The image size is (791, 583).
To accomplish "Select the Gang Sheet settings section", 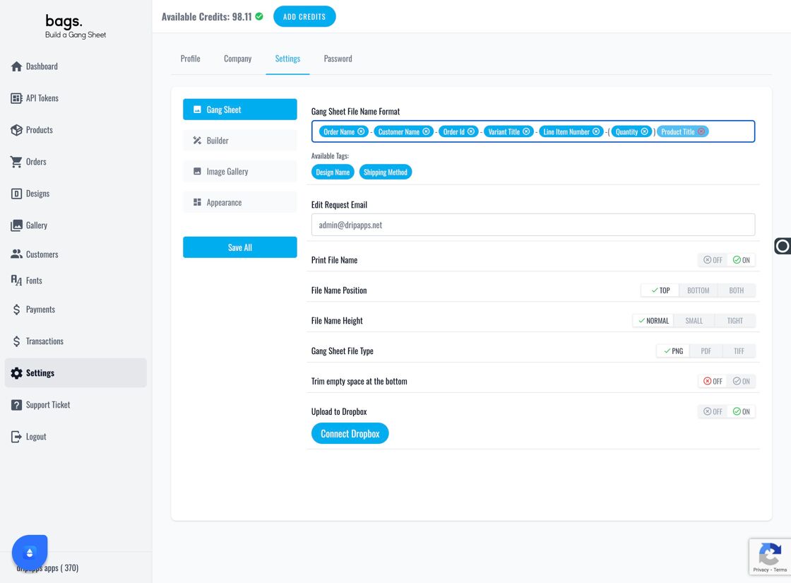I will coord(240,110).
